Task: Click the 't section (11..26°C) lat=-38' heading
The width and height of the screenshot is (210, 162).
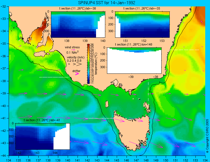Action: (x=78, y=9)
